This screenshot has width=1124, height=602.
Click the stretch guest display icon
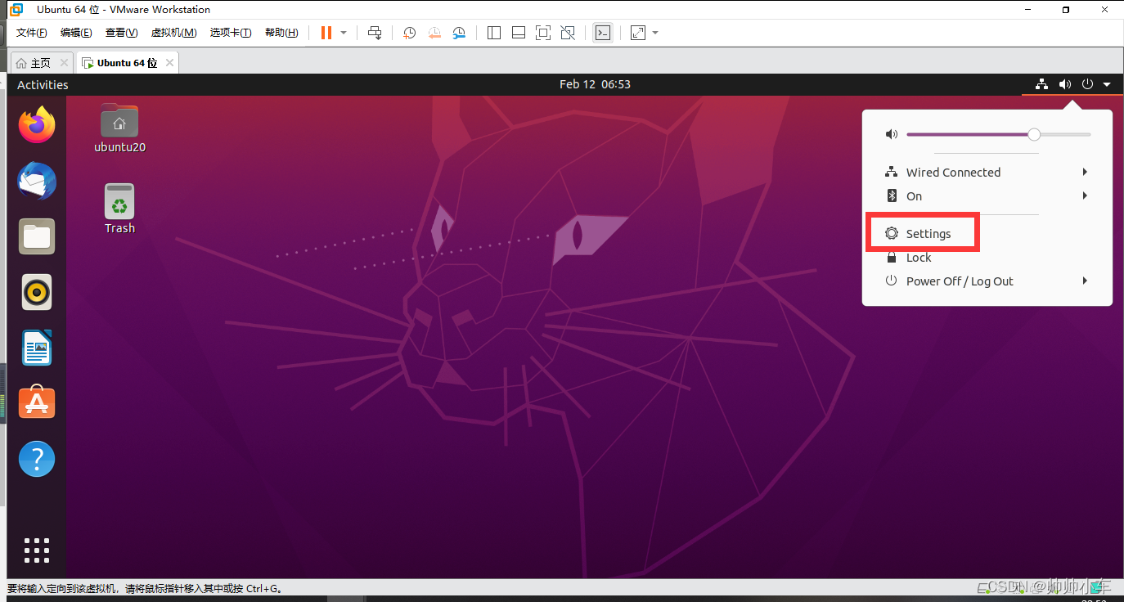pos(638,33)
